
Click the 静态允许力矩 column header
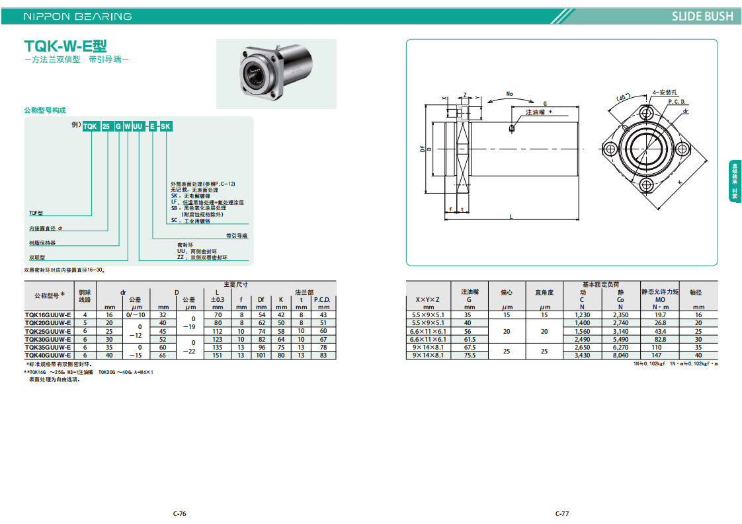pos(659,292)
